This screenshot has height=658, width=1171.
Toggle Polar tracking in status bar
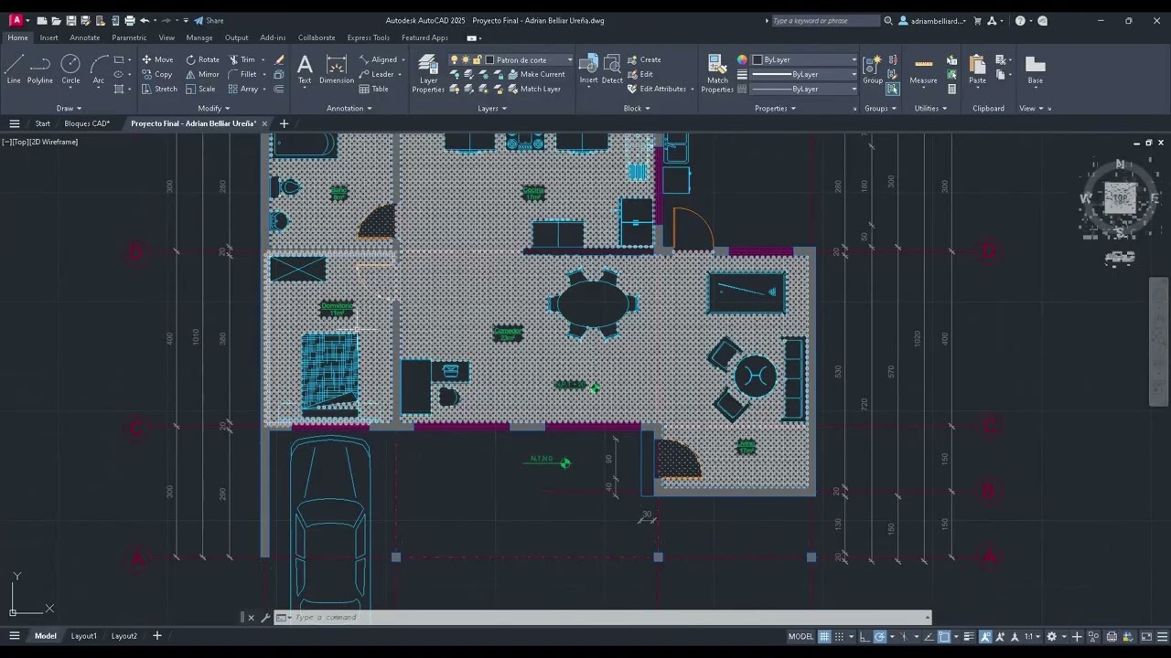(880, 636)
